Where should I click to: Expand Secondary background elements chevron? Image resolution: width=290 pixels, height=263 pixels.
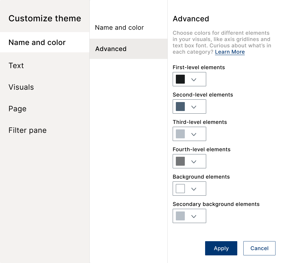[x=194, y=216]
